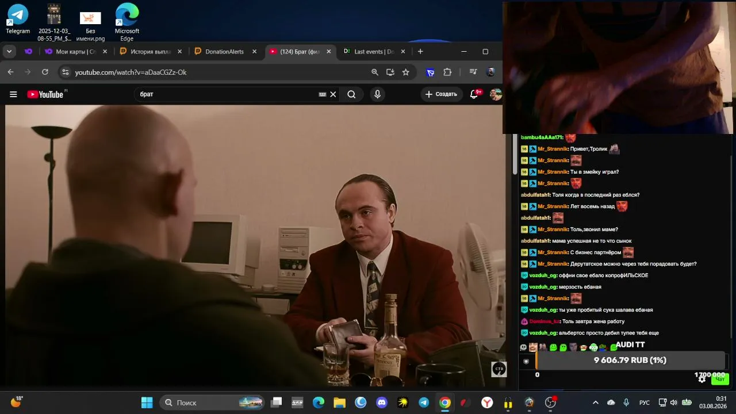736x414 pixels.
Task: Select the browser address bar URL
Action: coord(131,72)
